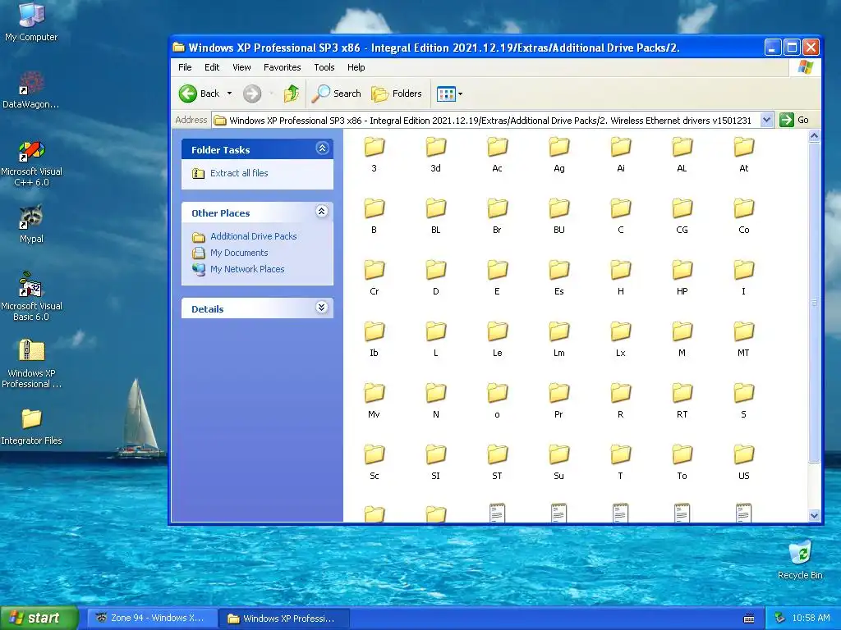Open the Back history dropdown arrow

(230, 94)
